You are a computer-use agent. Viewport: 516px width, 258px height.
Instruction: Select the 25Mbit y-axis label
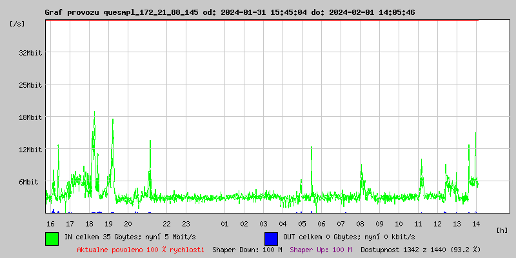click(x=30, y=85)
